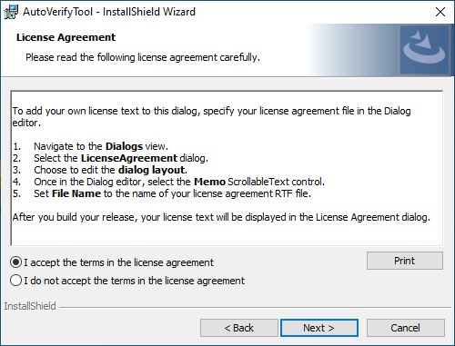Select I do not accept the terms option

pyautogui.click(x=15, y=281)
